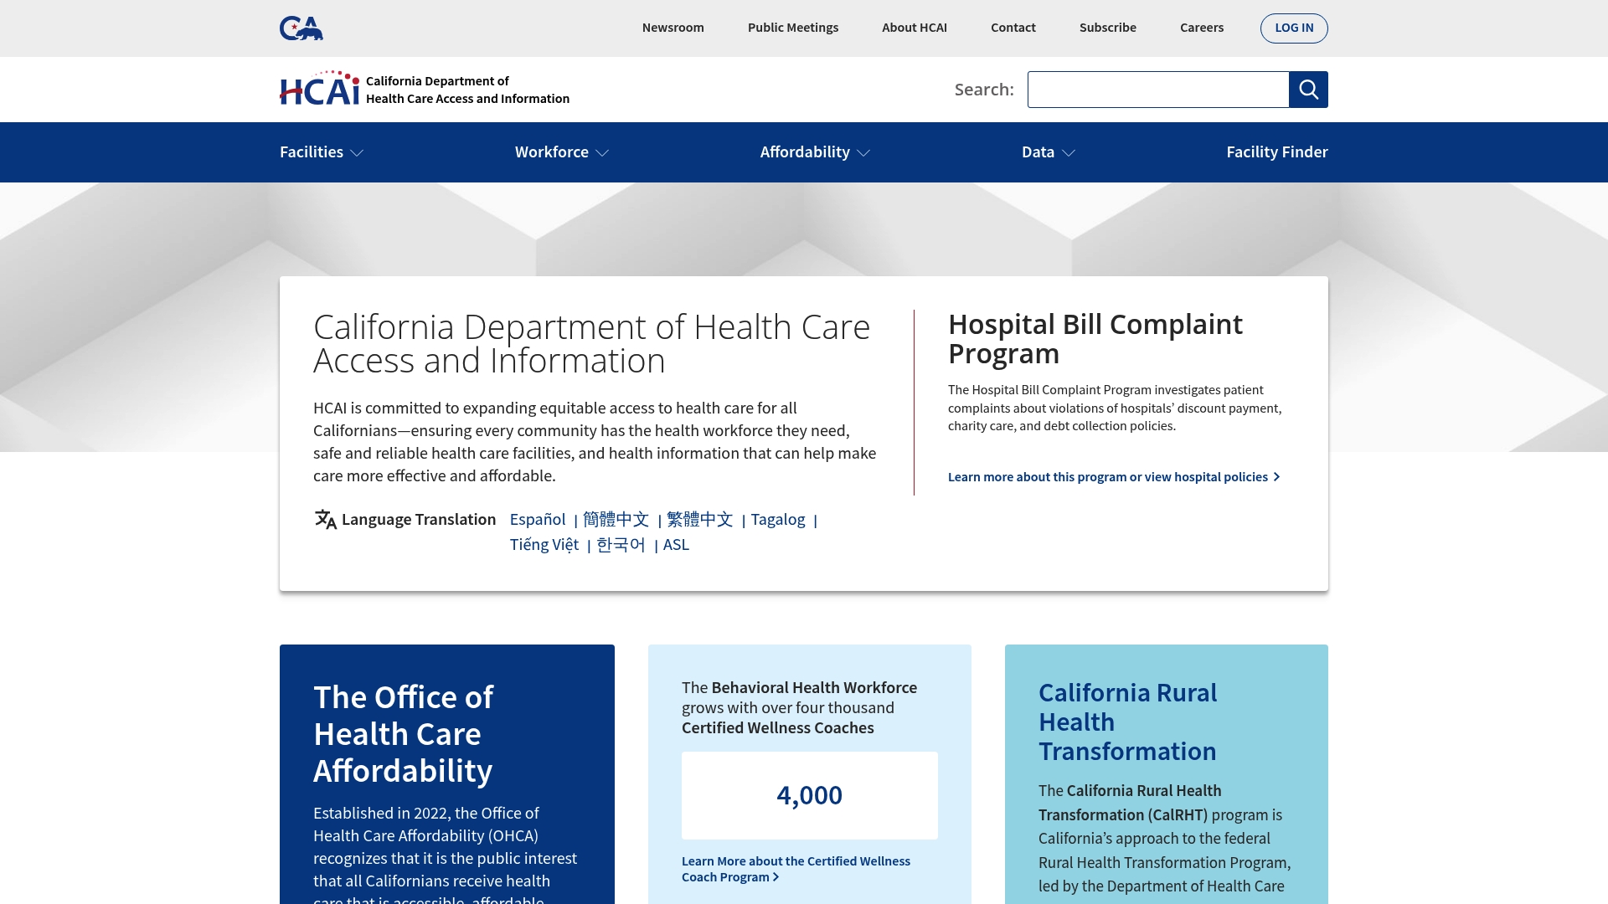
Task: Open Certified Wellness Coach Program link
Action: [796, 869]
